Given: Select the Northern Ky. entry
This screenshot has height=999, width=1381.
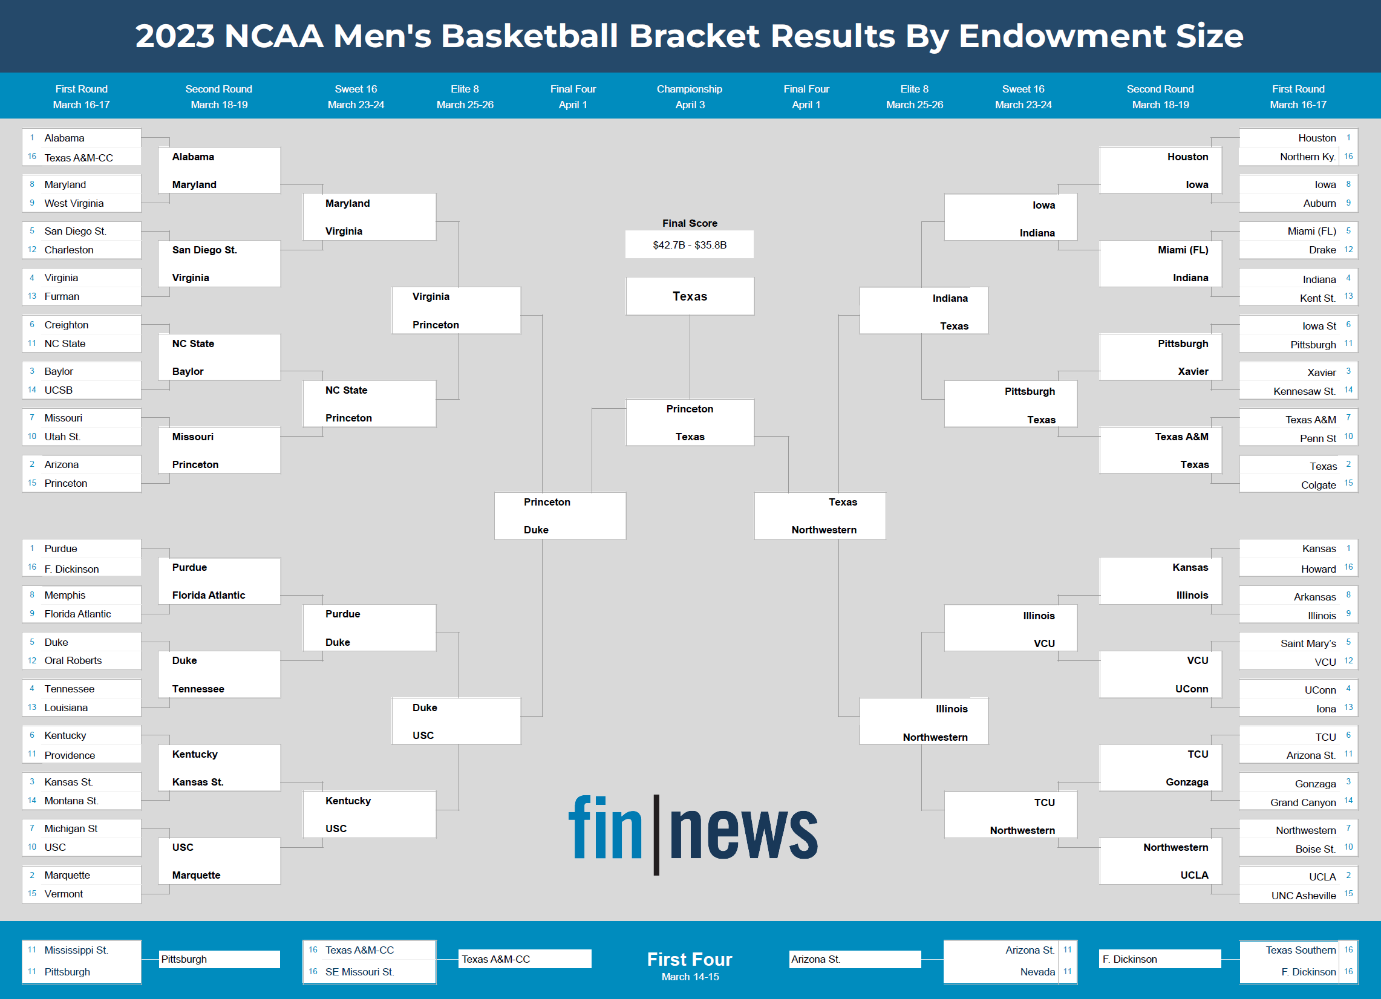Looking at the screenshot, I should point(1307,157).
